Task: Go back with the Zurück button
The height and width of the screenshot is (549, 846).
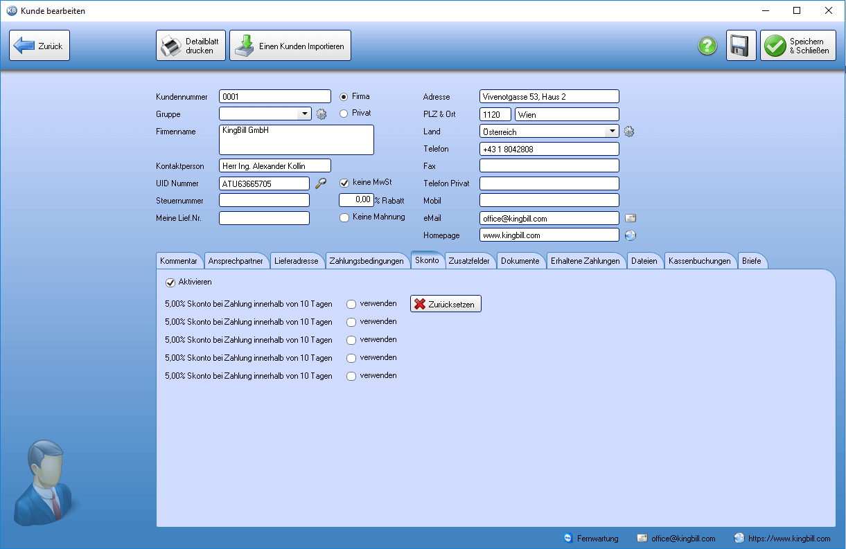Action: (39, 46)
